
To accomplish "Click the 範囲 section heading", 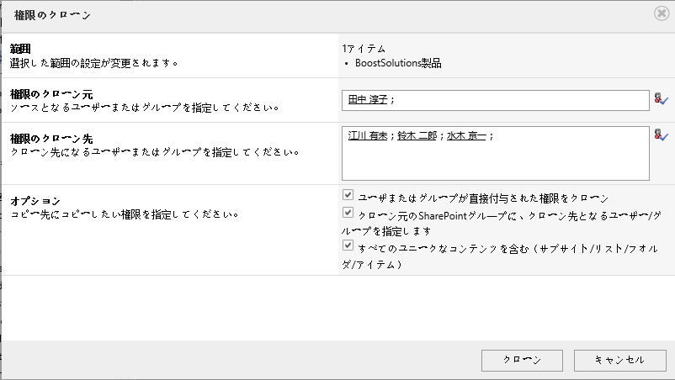I will click(x=20, y=49).
